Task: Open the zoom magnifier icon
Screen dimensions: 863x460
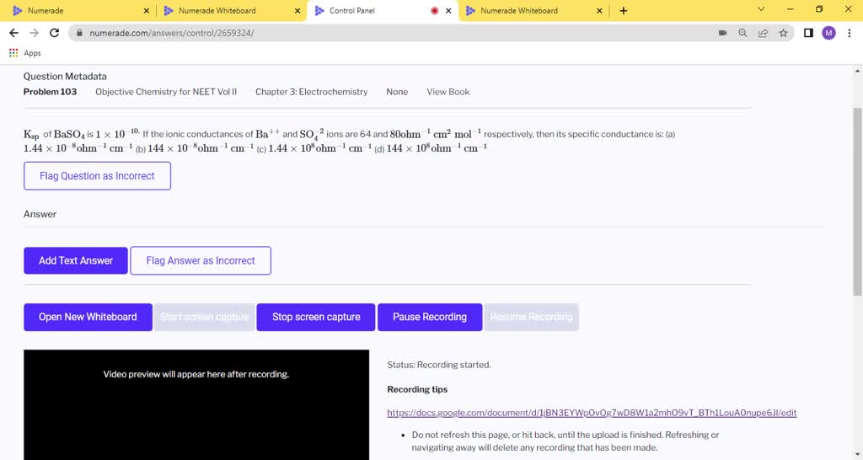Action: click(x=742, y=33)
